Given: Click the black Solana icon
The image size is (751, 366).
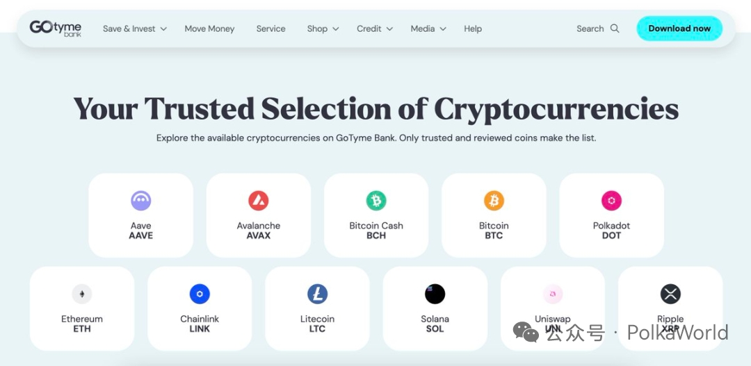Looking at the screenshot, I should pyautogui.click(x=435, y=294).
